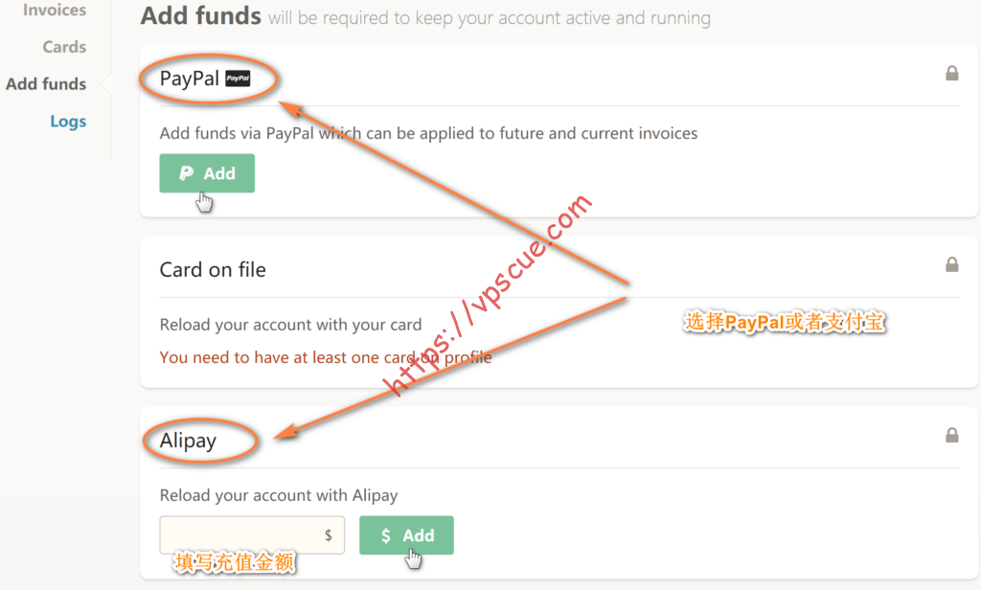
Task: Click the lock icon in Alipay panel
Action: coord(951,435)
